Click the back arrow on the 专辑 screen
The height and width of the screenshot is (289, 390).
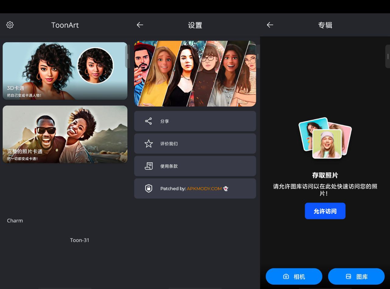pyautogui.click(x=270, y=25)
